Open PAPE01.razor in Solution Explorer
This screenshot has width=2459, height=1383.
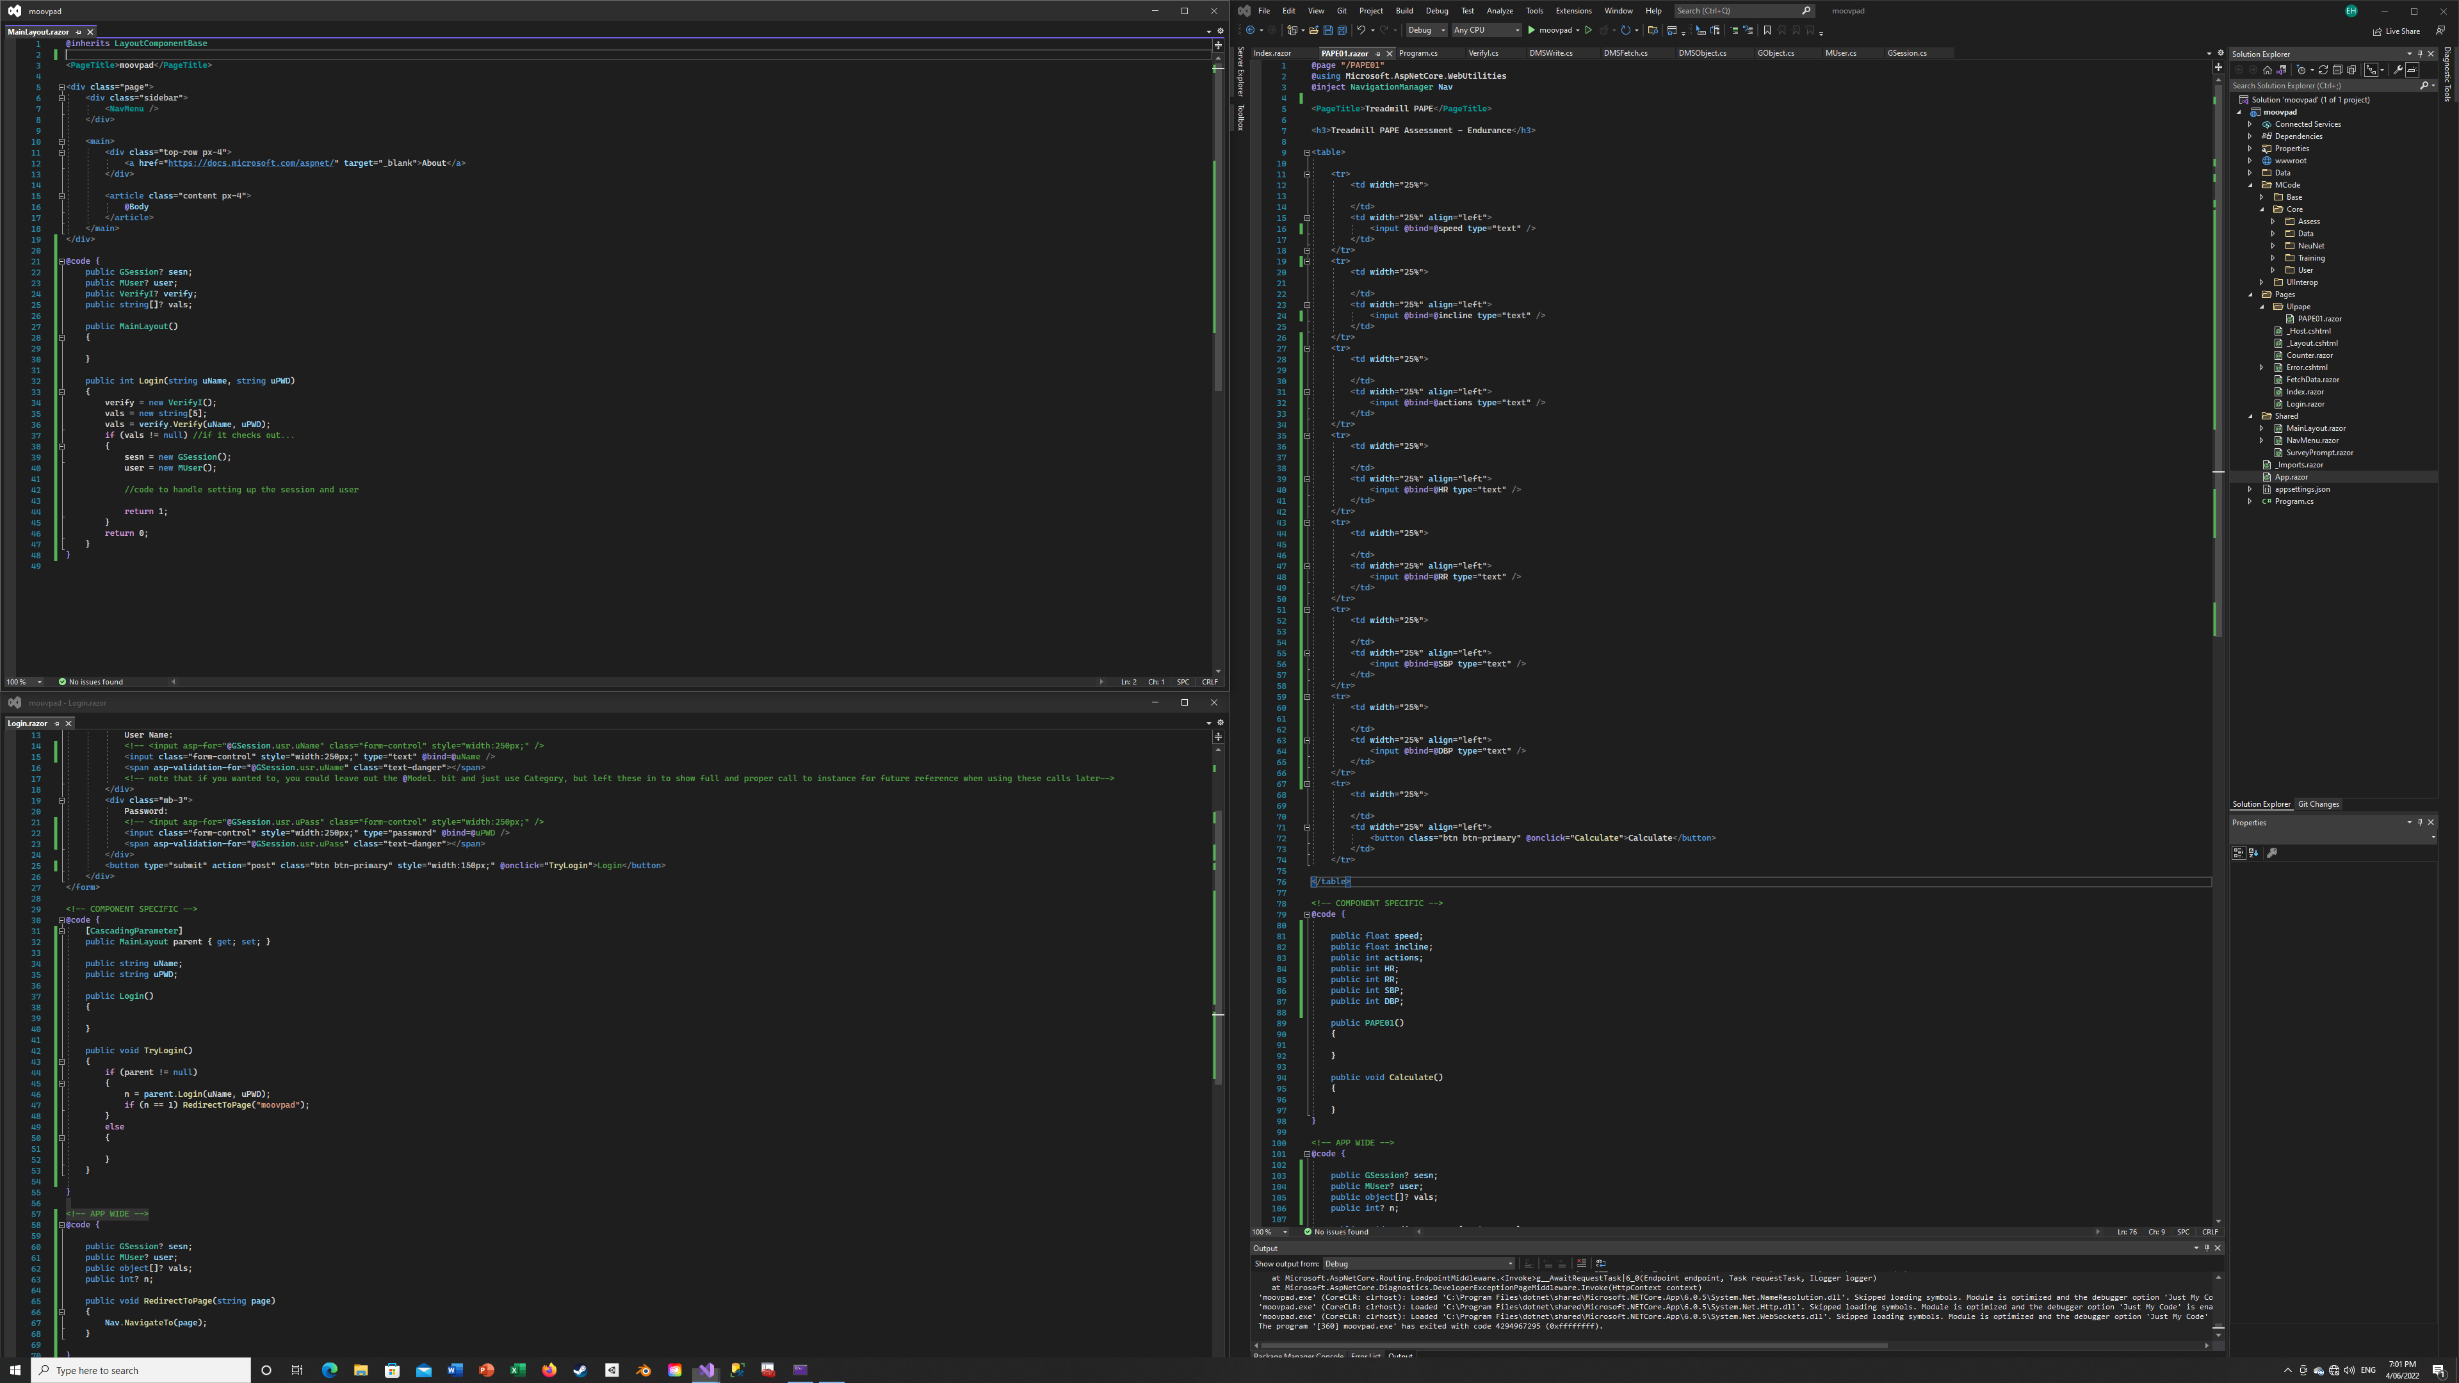click(x=2319, y=319)
